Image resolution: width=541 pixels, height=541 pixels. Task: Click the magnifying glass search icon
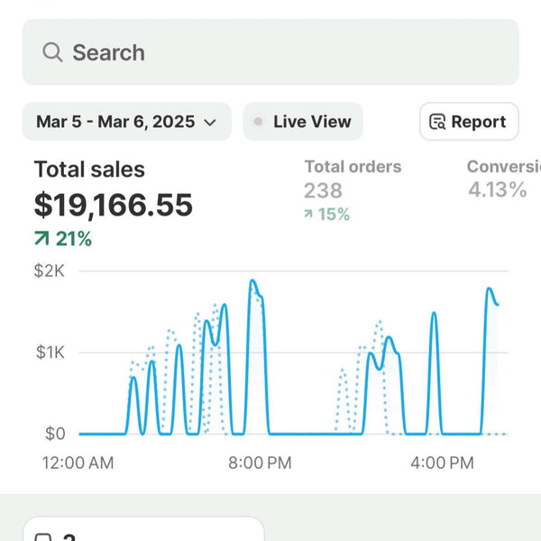[x=52, y=52]
